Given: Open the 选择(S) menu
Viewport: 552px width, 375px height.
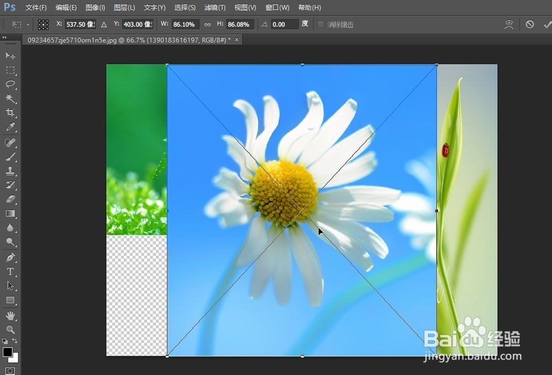Looking at the screenshot, I should pos(185,7).
